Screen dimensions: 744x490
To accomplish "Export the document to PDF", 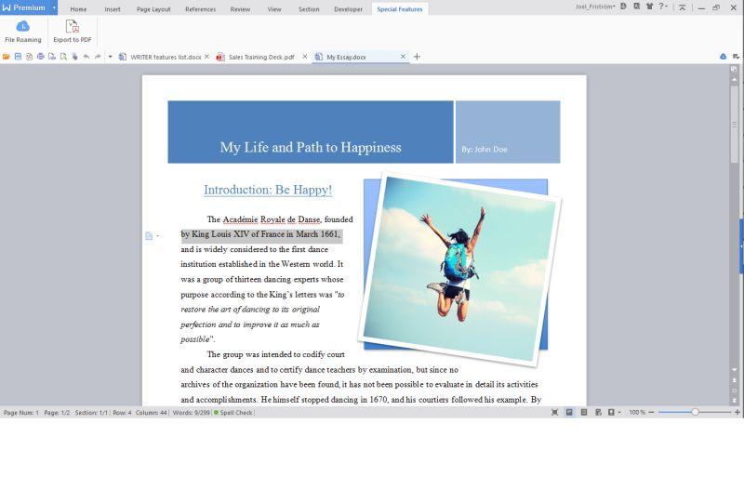I will [x=73, y=32].
